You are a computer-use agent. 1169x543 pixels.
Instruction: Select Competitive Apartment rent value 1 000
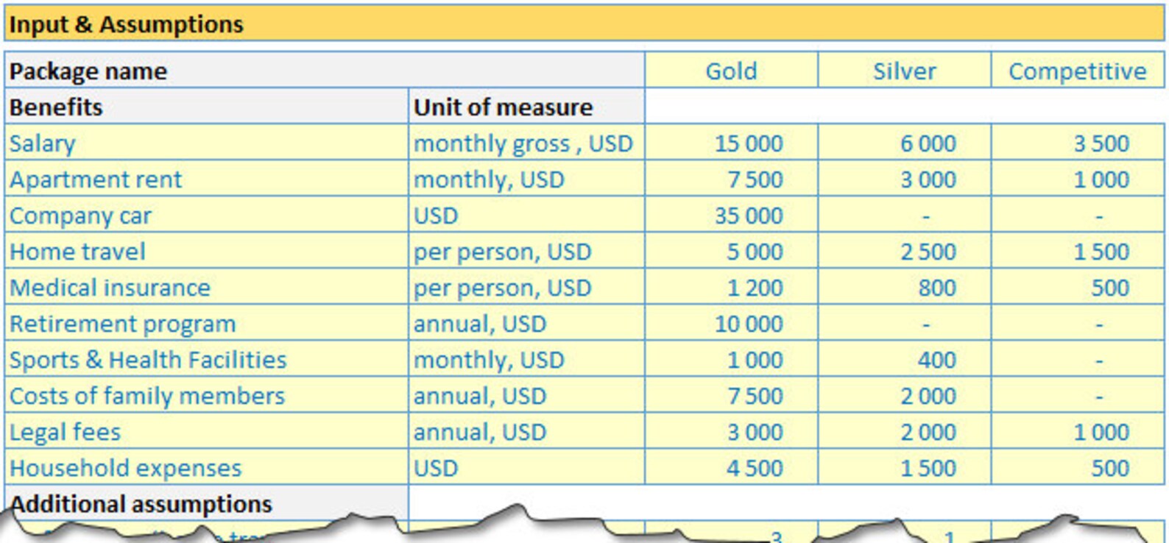(x=1078, y=179)
